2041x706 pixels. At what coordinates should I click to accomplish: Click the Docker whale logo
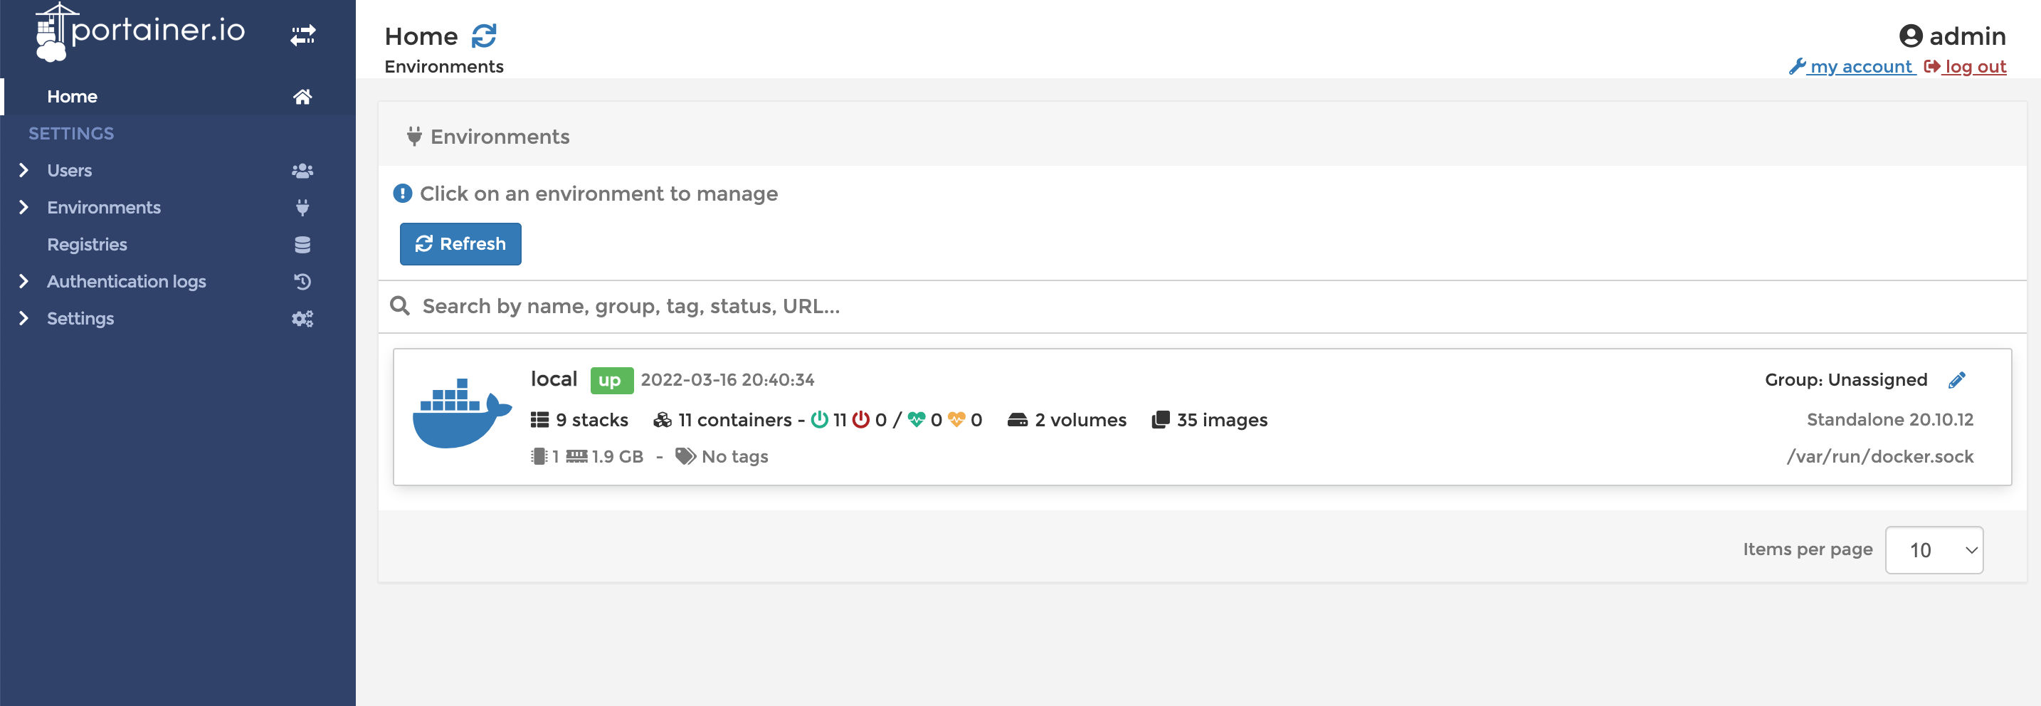[x=462, y=413]
